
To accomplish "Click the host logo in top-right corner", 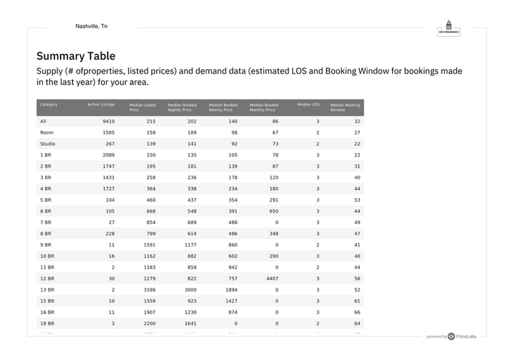I will (x=449, y=28).
